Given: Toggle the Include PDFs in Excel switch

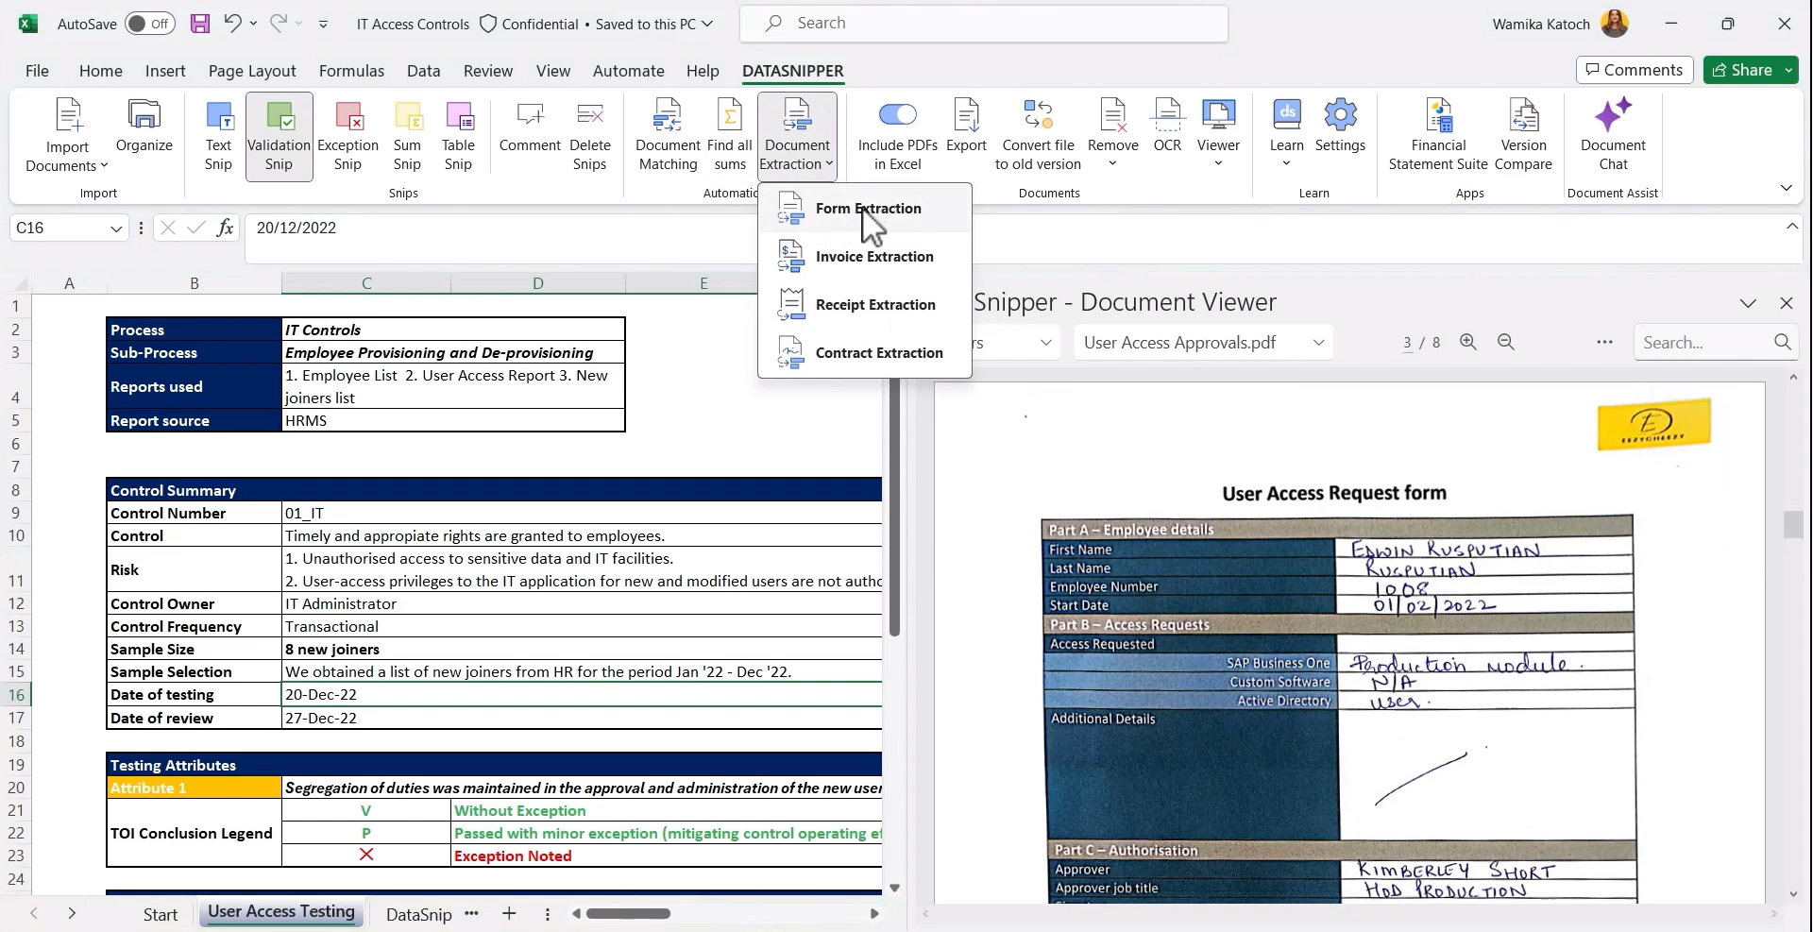Looking at the screenshot, I should pos(897,112).
